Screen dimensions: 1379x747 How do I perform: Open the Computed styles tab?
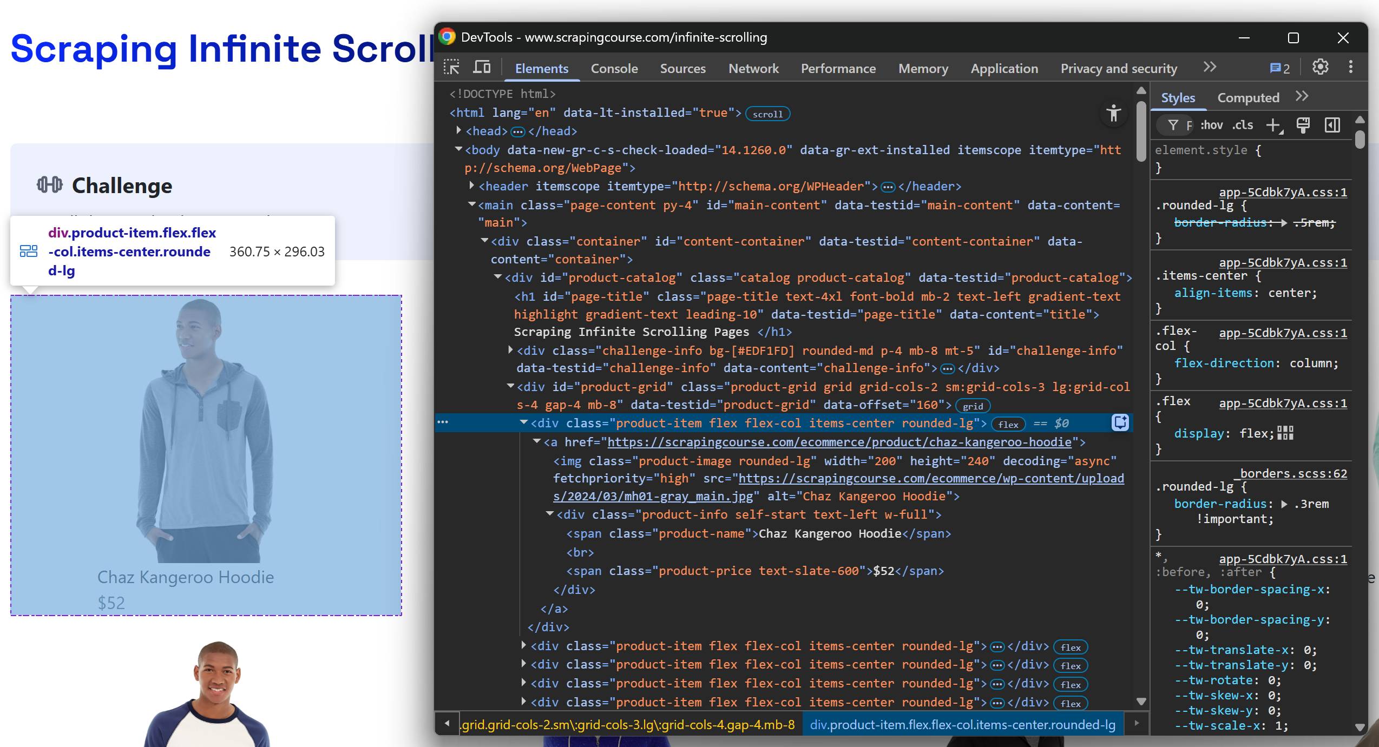(1248, 98)
